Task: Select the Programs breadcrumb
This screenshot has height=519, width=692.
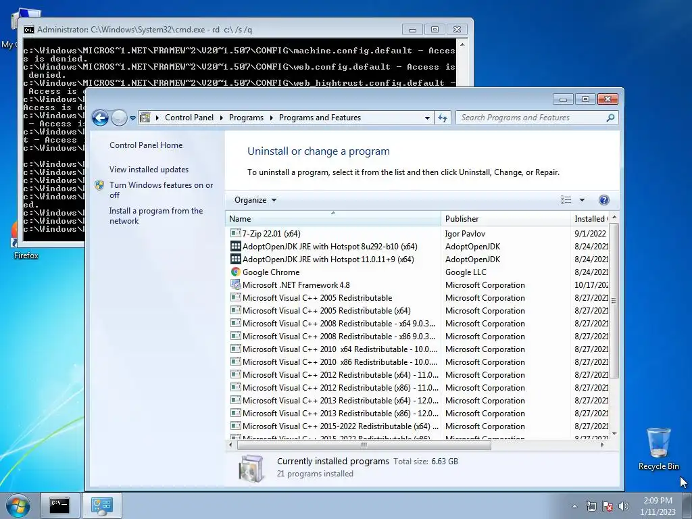Action: coord(246,118)
